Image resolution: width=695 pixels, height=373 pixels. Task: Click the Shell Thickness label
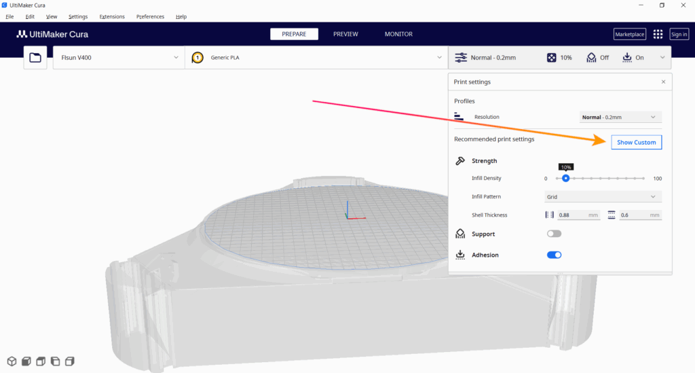click(x=489, y=215)
